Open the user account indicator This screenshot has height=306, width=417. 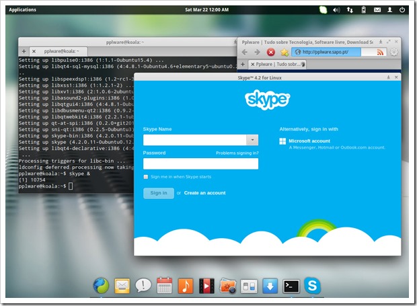(x=389, y=10)
